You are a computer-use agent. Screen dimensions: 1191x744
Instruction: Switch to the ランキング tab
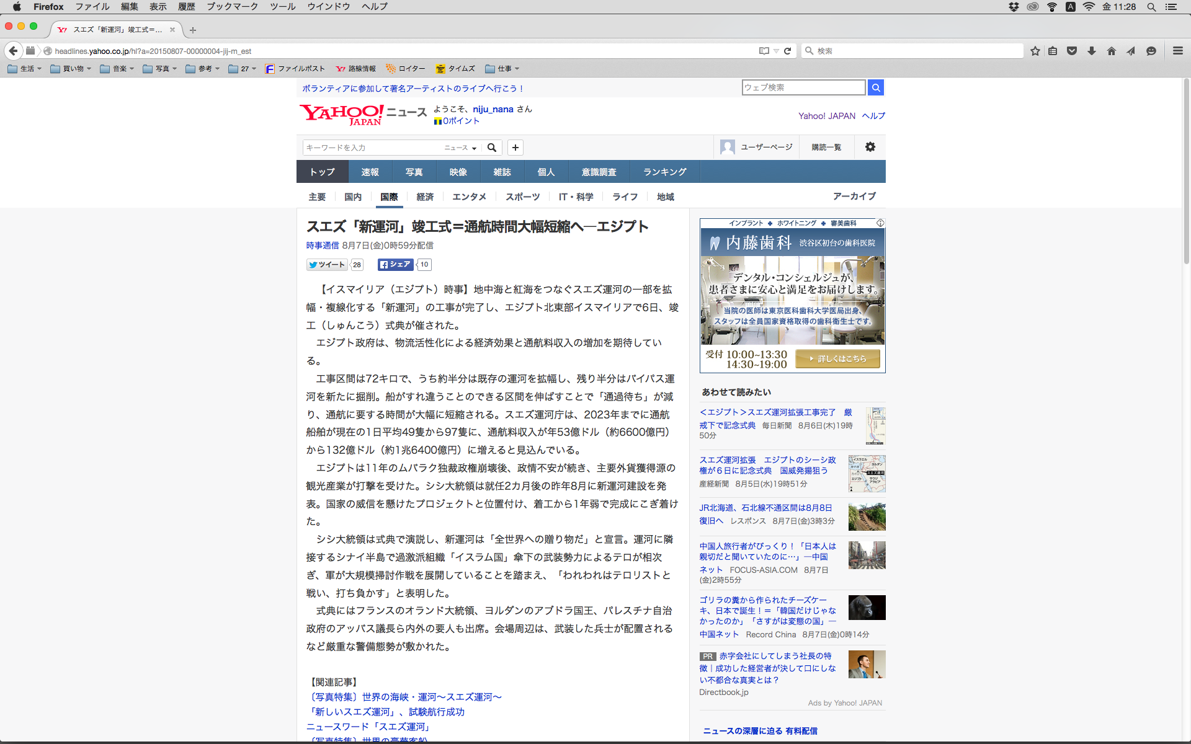pos(664,172)
